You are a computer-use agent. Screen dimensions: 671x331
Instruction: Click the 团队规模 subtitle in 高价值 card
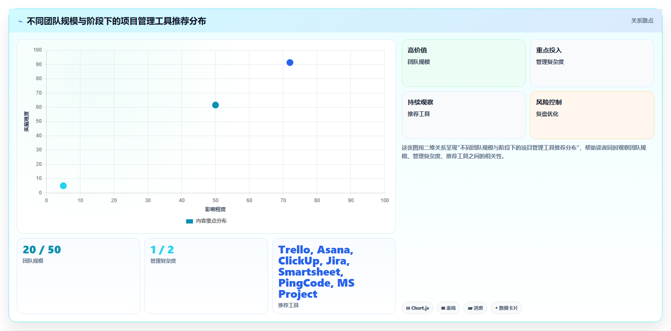[x=419, y=62]
